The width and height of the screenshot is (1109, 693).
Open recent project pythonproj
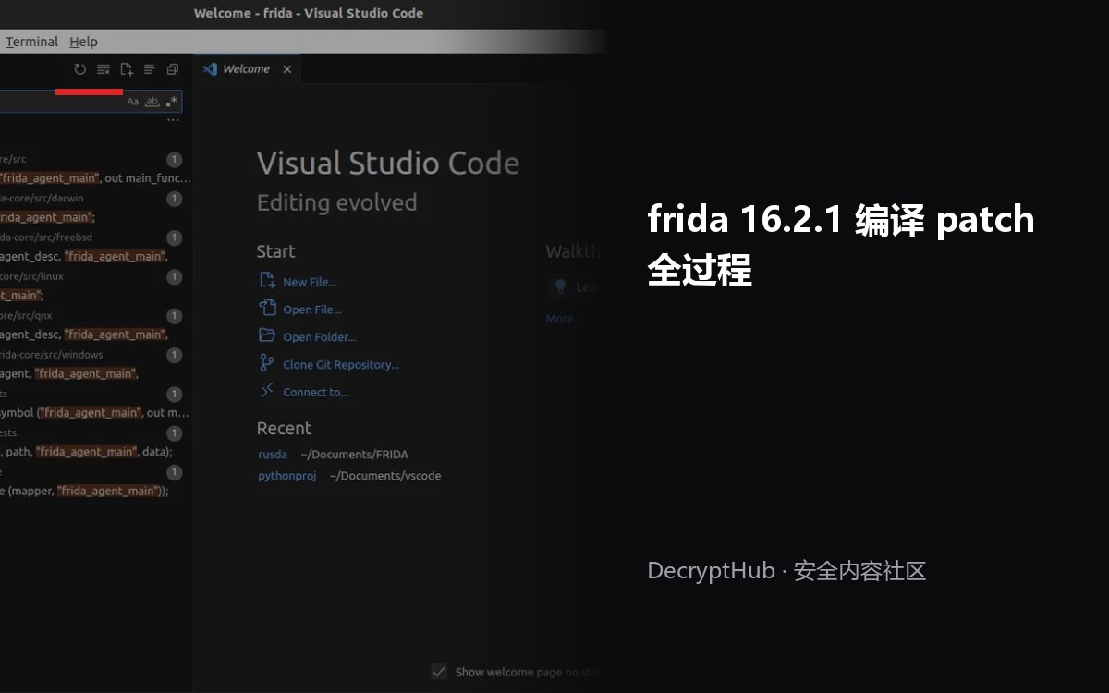287,476
